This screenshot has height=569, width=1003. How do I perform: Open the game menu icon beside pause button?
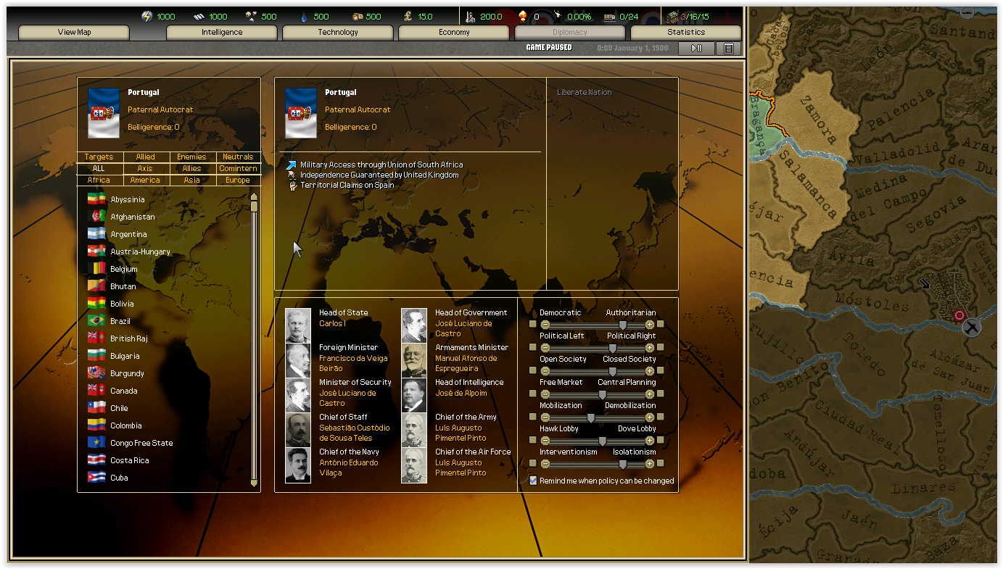729,49
